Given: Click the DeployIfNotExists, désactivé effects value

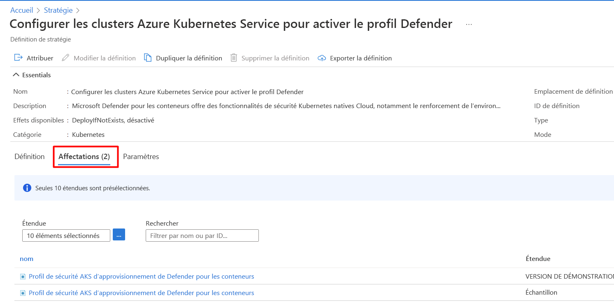Looking at the screenshot, I should click(x=113, y=120).
